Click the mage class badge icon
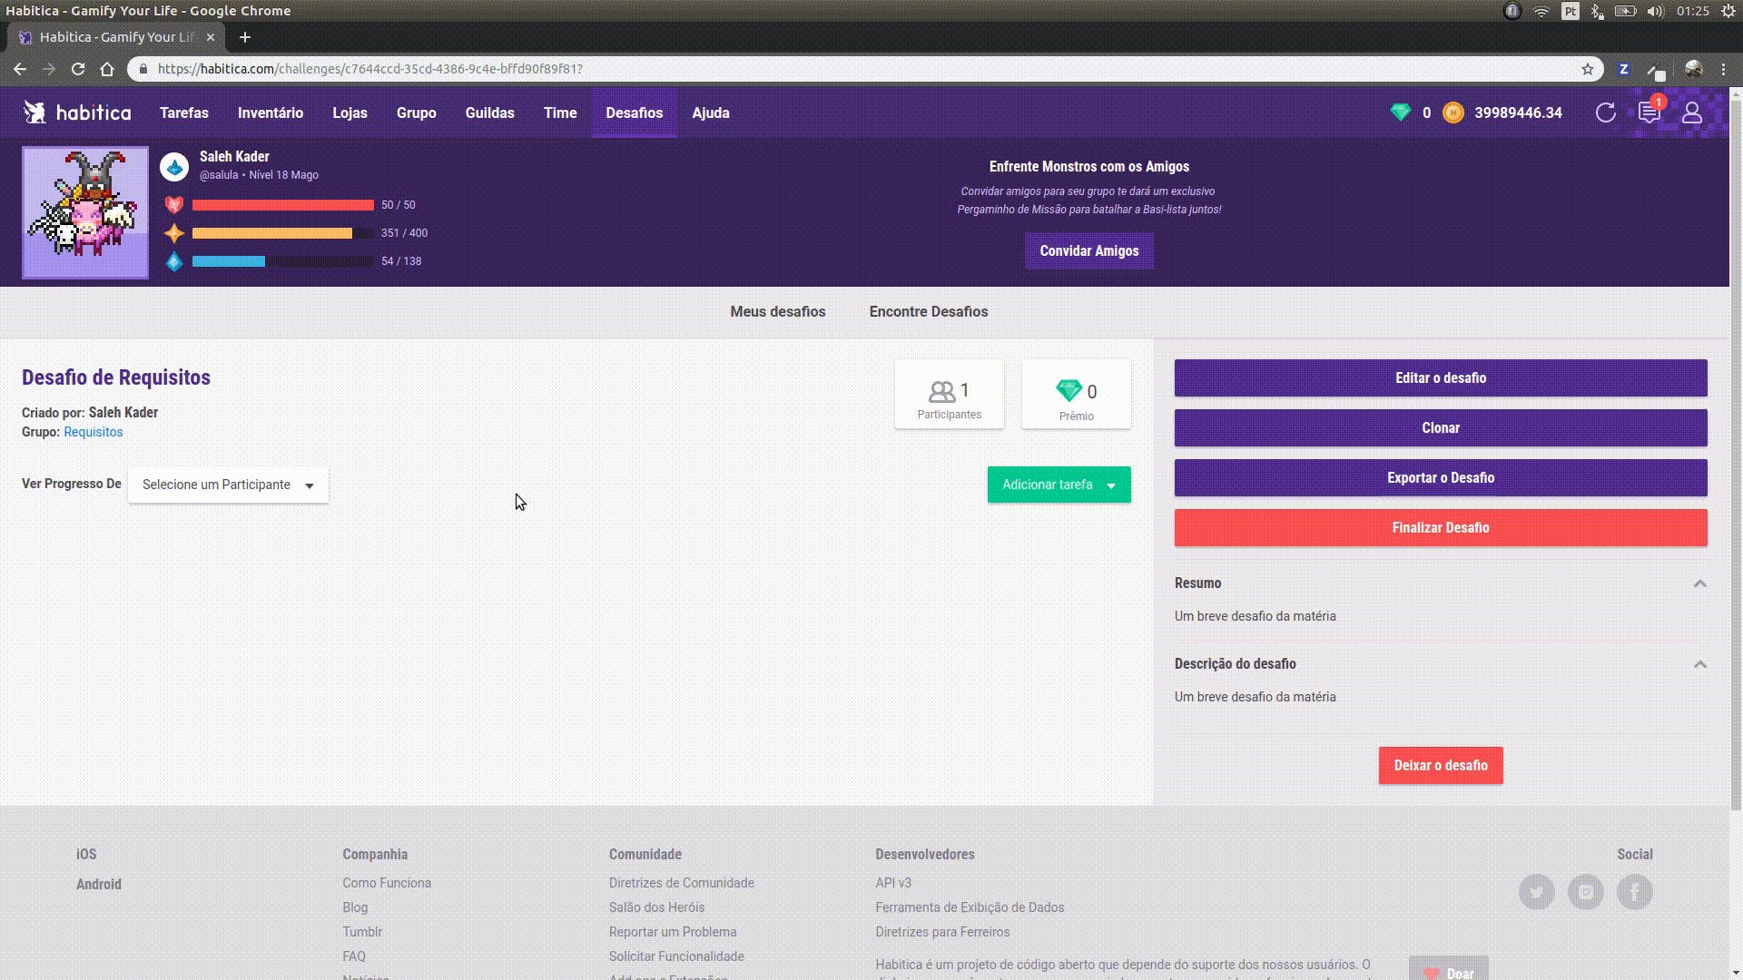Viewport: 1743px width, 980px height. point(174,167)
